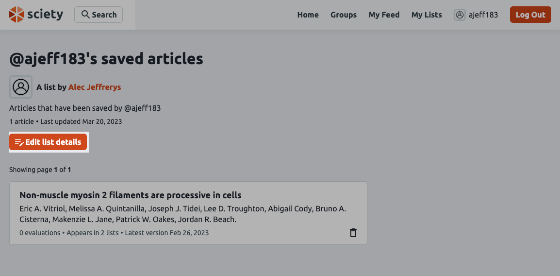Click the user avatar icon in navbar

(460, 15)
